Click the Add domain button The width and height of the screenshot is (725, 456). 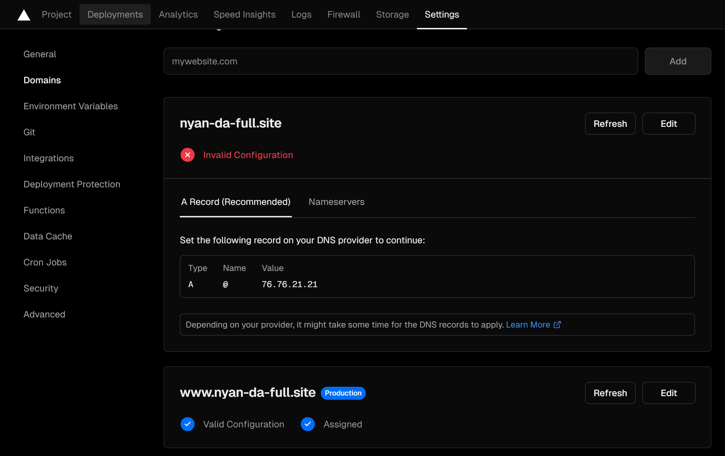tap(678, 61)
